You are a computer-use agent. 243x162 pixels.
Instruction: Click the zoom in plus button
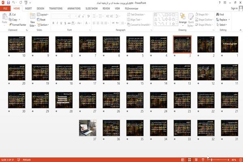[228, 160]
